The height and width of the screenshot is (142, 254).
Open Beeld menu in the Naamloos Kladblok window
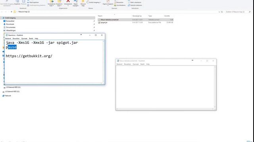[31, 39]
